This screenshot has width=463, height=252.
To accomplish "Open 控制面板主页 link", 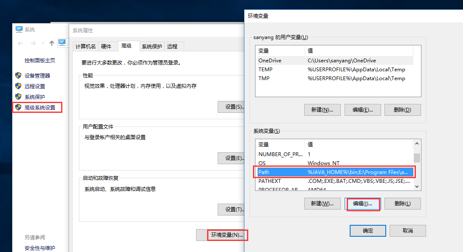I will (x=39, y=61).
